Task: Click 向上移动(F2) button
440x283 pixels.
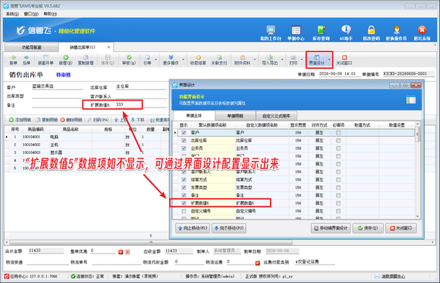Action: click(x=193, y=228)
